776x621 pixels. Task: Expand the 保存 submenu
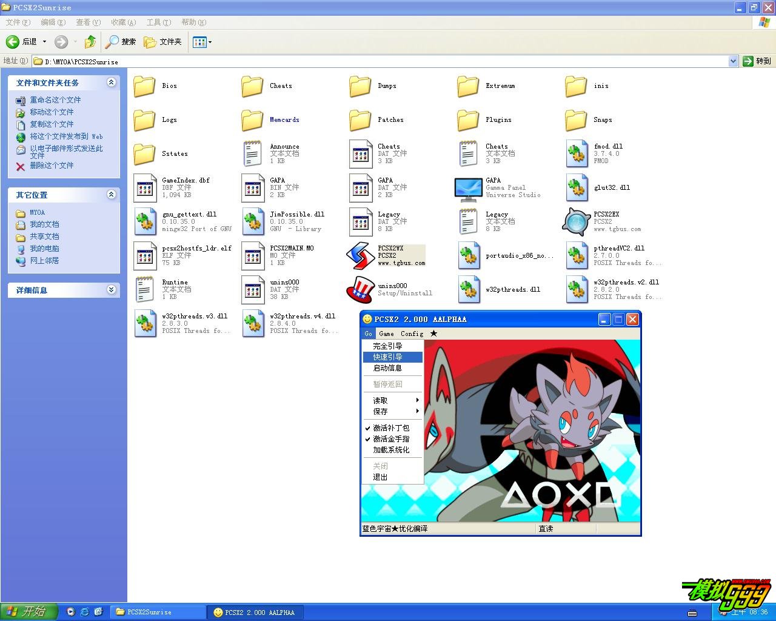392,411
